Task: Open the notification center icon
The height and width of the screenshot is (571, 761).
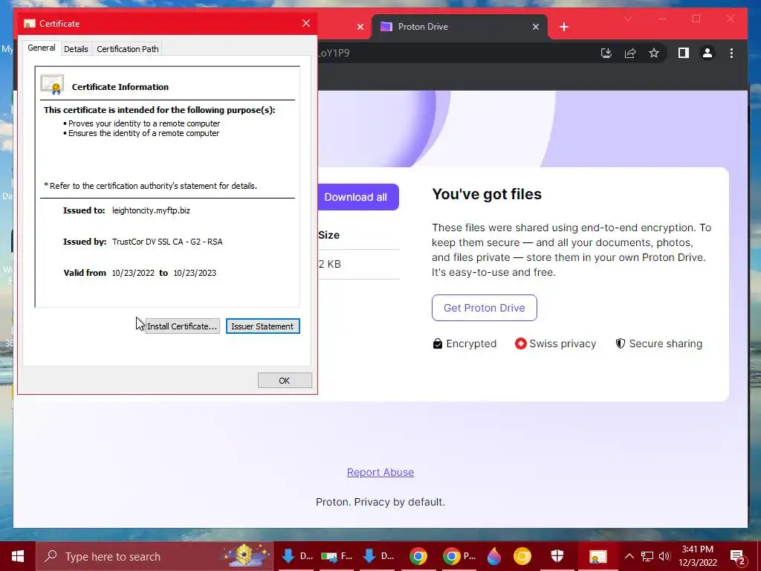Action: (x=738, y=558)
